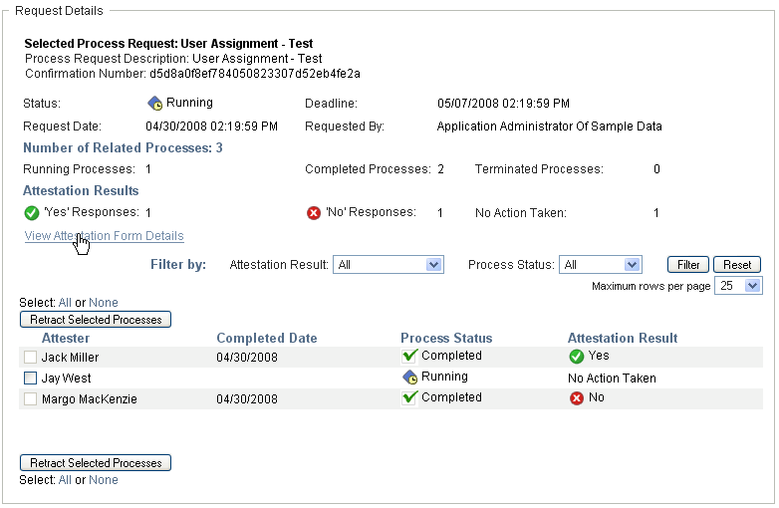This screenshot has height=508, width=779.
Task: Sort by Completed Date column header
Action: tap(266, 338)
